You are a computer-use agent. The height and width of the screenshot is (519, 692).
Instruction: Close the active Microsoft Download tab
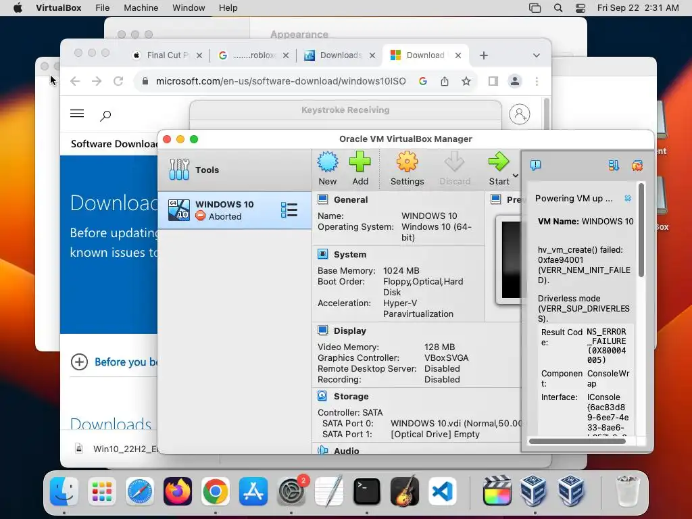click(458, 55)
